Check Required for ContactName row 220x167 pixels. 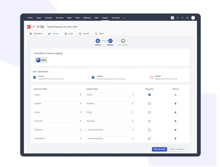click(149, 138)
